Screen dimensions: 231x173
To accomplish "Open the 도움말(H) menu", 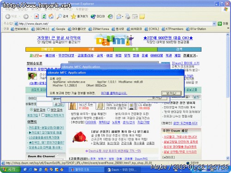I will point(82,9).
